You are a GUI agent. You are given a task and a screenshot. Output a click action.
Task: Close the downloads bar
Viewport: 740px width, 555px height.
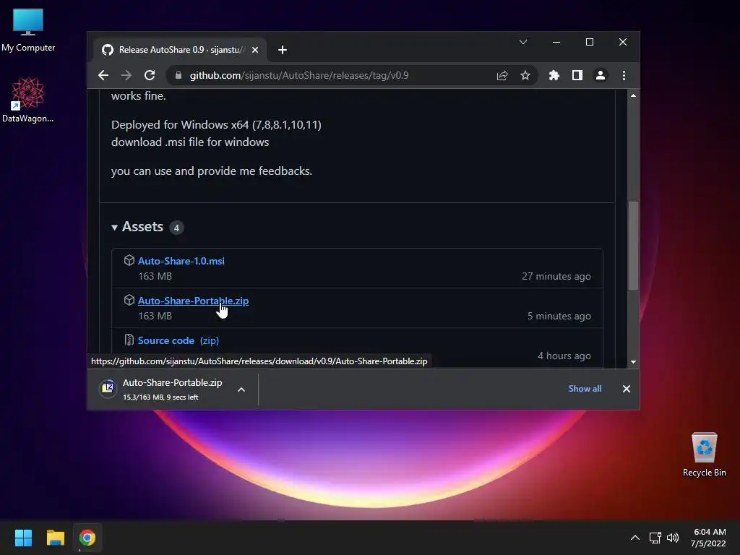(x=627, y=388)
